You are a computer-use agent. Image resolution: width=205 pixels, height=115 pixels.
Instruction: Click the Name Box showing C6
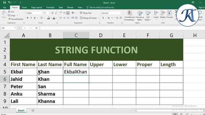9,28
